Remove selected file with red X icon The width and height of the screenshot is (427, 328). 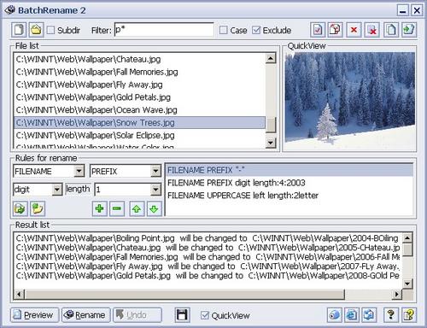pyautogui.click(x=354, y=30)
